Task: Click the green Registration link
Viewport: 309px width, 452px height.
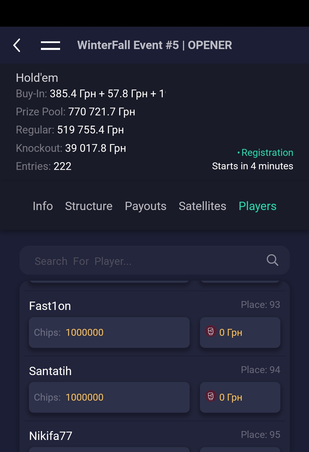Action: (267, 152)
